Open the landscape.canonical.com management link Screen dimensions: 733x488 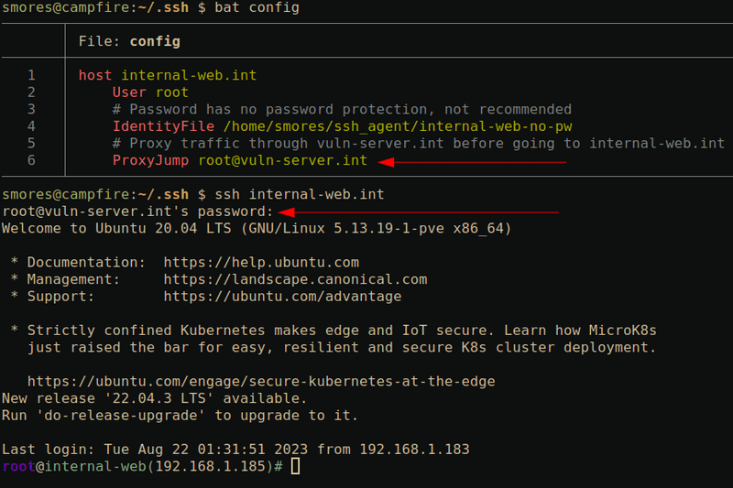(295, 279)
